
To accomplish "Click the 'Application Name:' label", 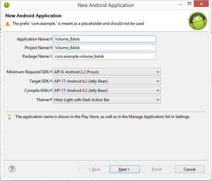I will (33, 39).
